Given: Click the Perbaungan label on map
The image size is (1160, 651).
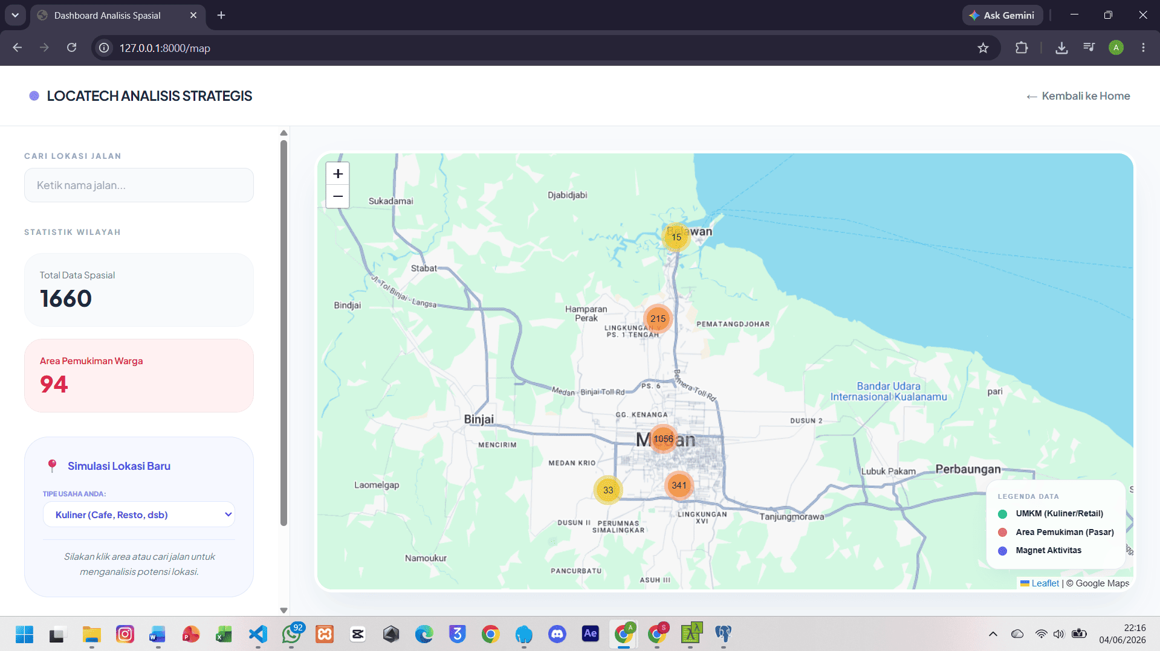Looking at the screenshot, I should pos(968,469).
